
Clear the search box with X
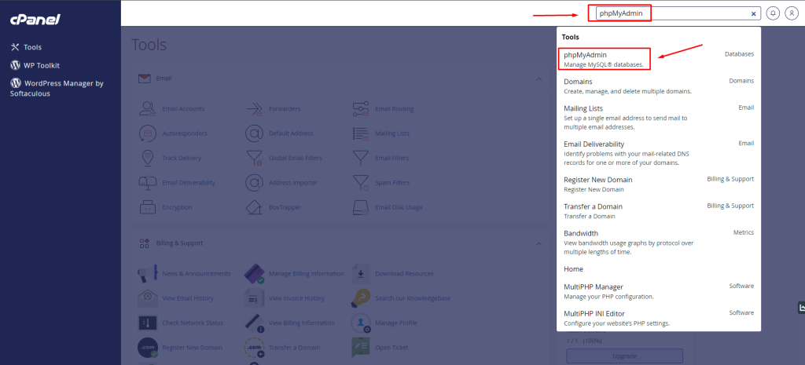pyautogui.click(x=753, y=13)
